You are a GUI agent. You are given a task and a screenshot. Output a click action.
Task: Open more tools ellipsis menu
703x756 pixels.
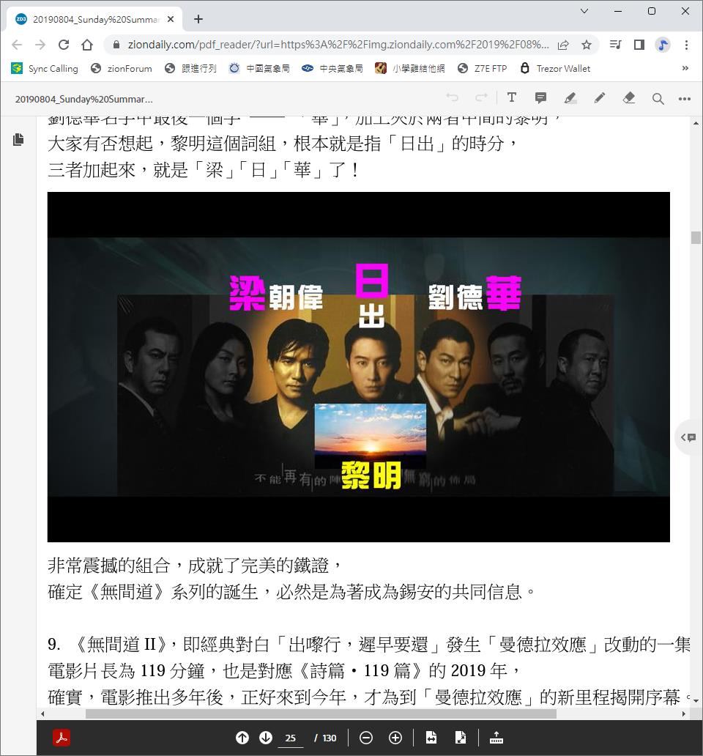[x=684, y=99]
